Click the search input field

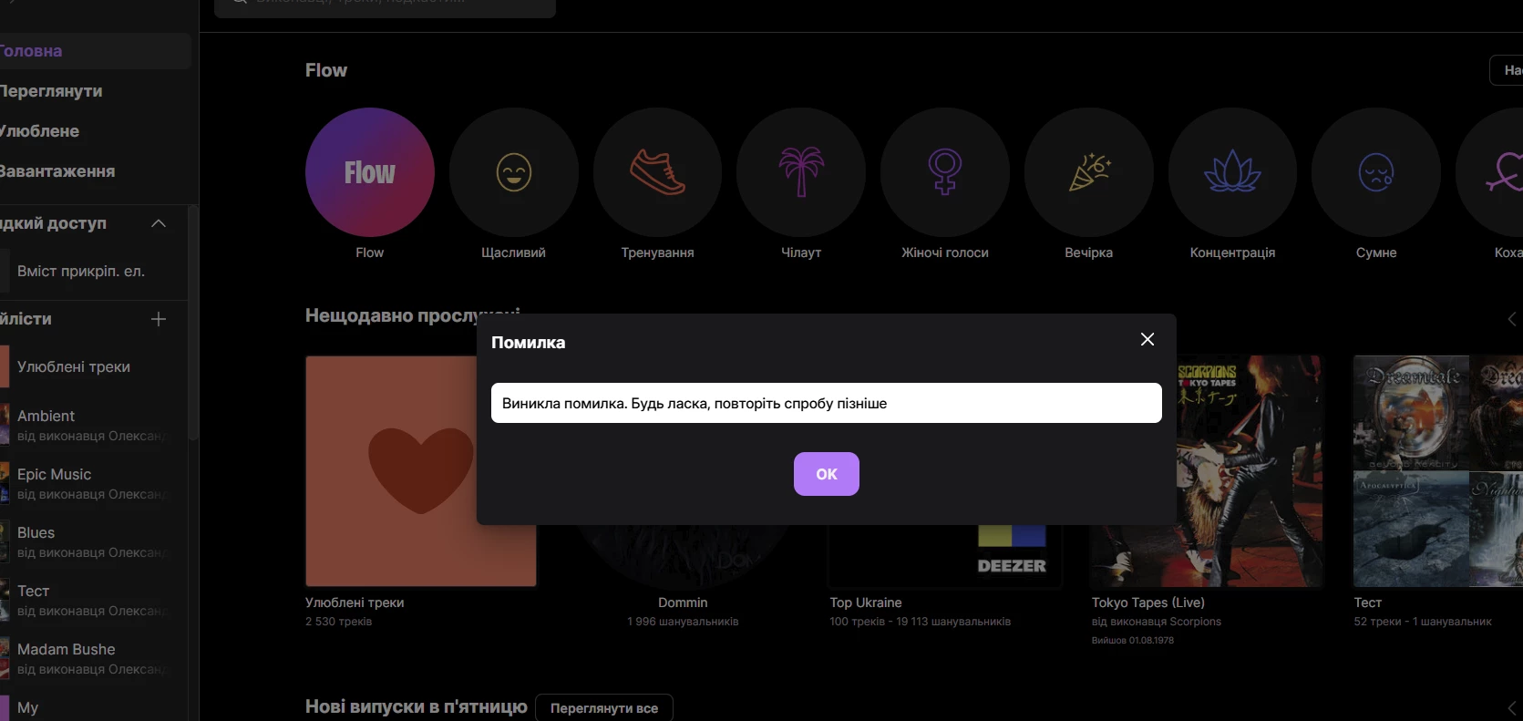[x=385, y=7]
